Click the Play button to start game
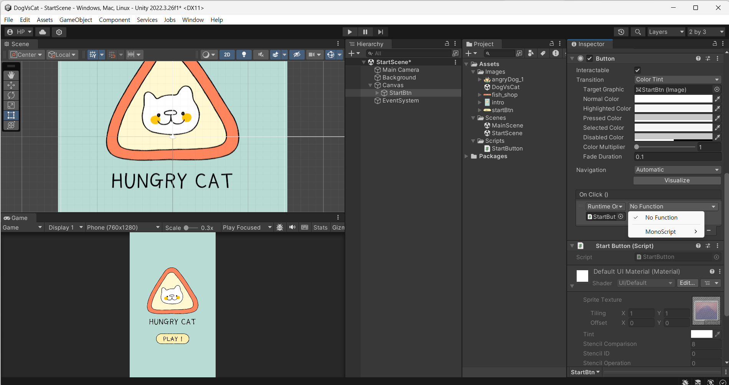Screen dimensions: 729x385 pos(350,32)
